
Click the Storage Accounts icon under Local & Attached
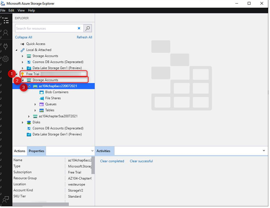(x=29, y=56)
